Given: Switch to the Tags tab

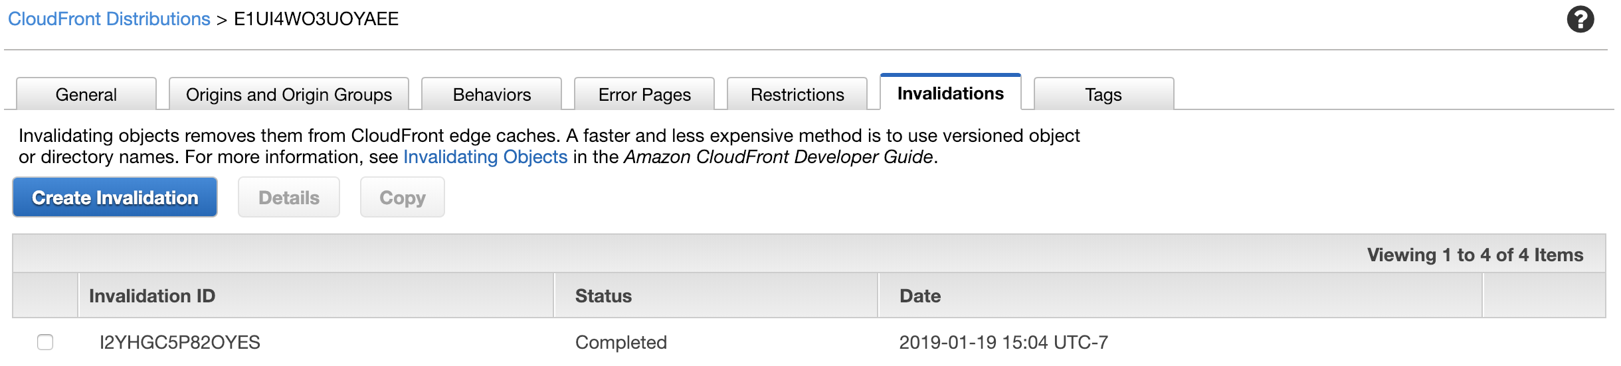Looking at the screenshot, I should (1103, 95).
